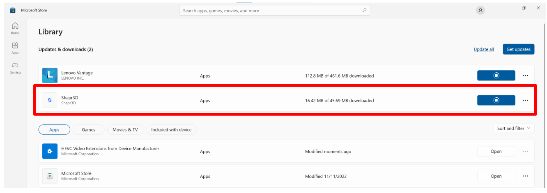
Task: Open HEVC Video Extensions app
Action: 496,151
